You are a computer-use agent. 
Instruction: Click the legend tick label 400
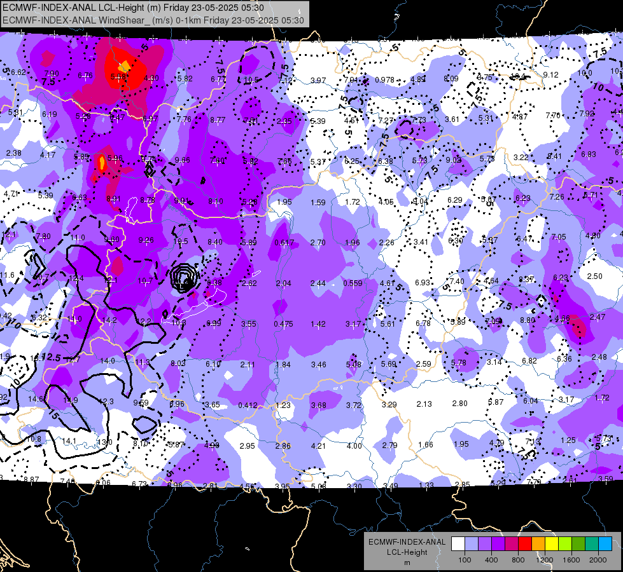click(x=491, y=560)
